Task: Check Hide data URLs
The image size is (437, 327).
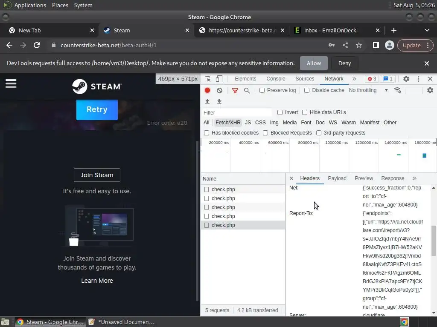Action: pyautogui.click(x=305, y=112)
